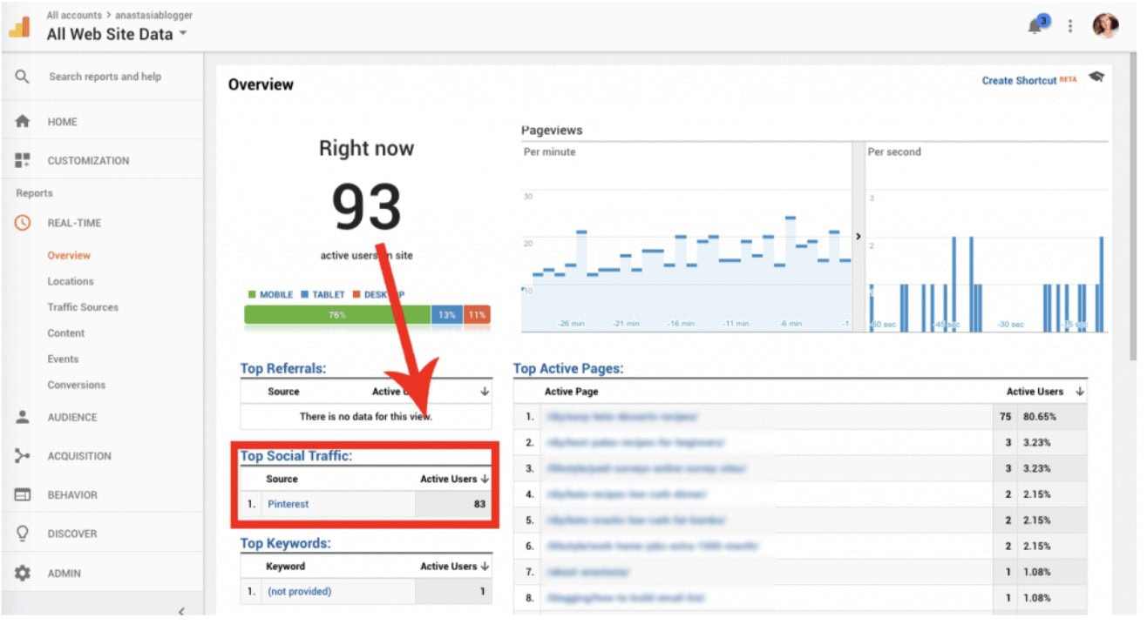Open the CUSTOMIZATION menu item
1147x631 pixels.
tap(88, 161)
